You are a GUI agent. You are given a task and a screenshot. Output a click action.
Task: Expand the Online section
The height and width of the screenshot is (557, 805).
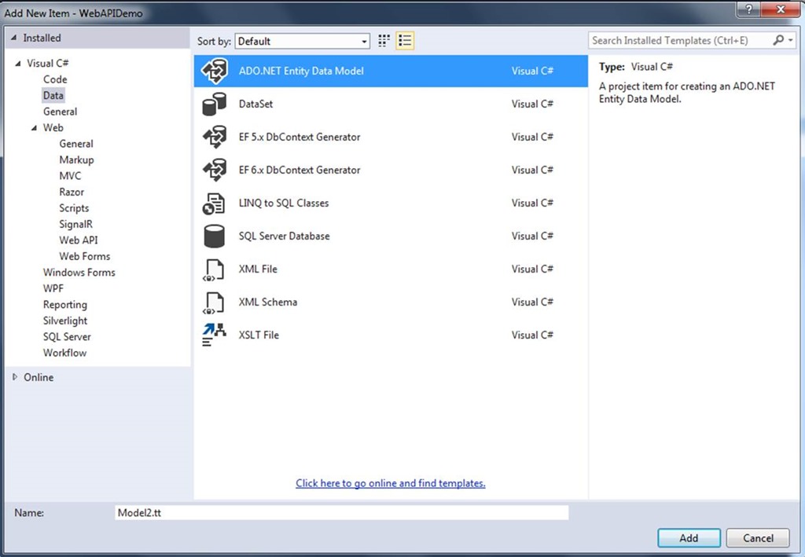pyautogui.click(x=15, y=377)
